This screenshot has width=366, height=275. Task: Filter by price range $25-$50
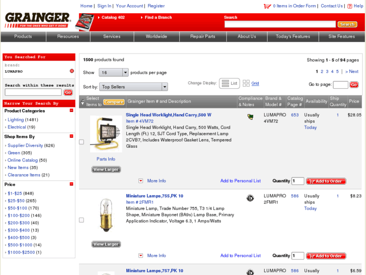click(16, 201)
